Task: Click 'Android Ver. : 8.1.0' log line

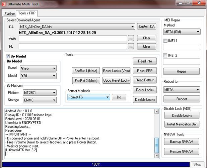Action: pyautogui.click(x=19, y=111)
